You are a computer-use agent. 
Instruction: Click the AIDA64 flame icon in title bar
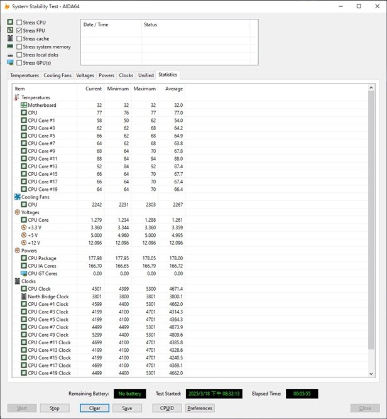[7, 6]
